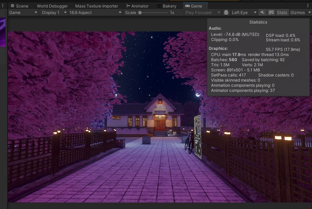Open the Game window three-dot menu at top right
This screenshot has width=312, height=209.
click(308, 6)
